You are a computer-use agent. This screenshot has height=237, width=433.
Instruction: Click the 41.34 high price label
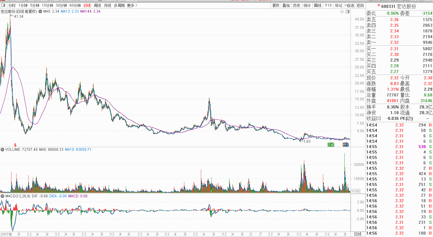pos(19,17)
